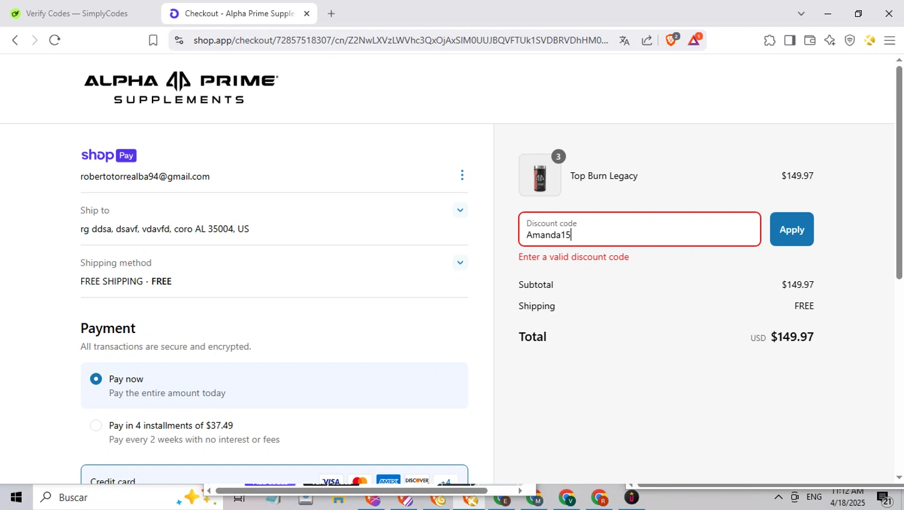Screen dimensions: 904x510
Task: Open Leo AI assistant icon
Action: [x=830, y=40]
